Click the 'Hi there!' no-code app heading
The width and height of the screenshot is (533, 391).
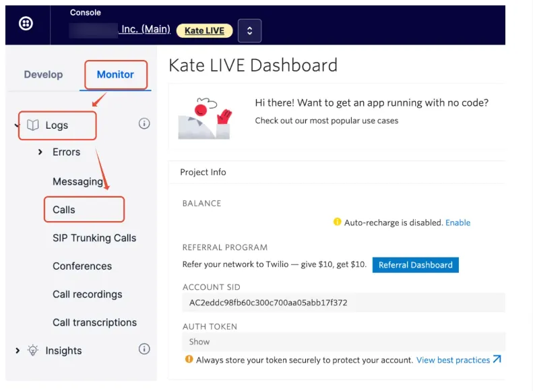click(371, 102)
